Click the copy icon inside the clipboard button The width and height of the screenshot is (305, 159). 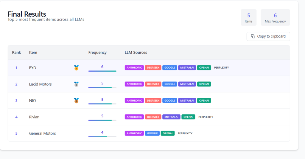253,36
